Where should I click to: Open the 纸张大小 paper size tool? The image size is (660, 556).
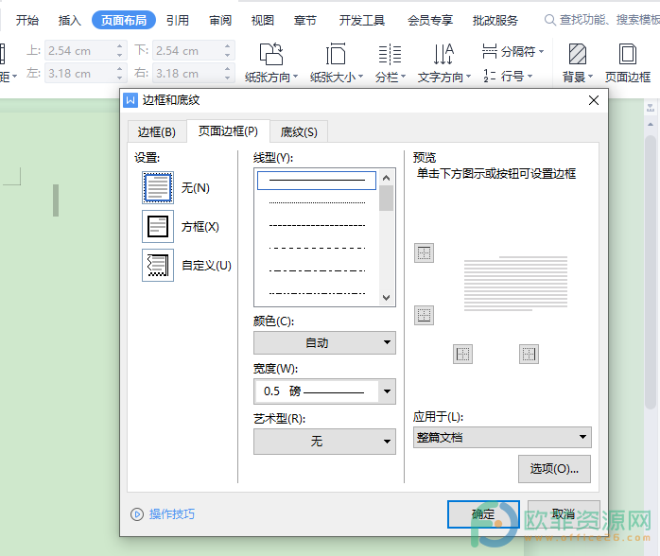tap(337, 62)
